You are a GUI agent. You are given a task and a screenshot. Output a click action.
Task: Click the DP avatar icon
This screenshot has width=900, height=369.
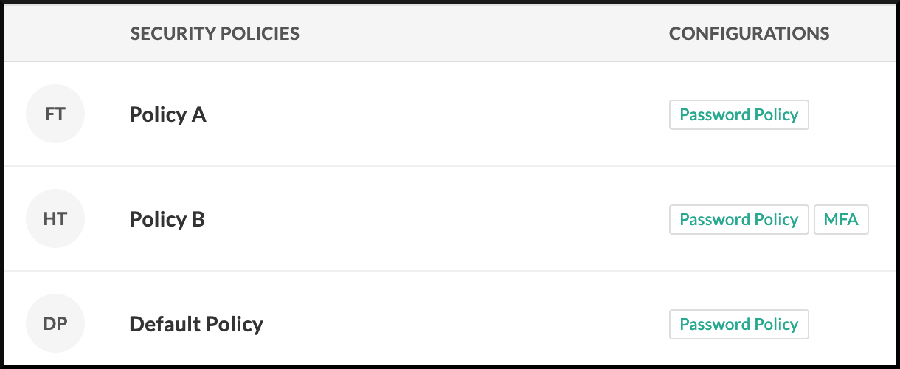(55, 324)
